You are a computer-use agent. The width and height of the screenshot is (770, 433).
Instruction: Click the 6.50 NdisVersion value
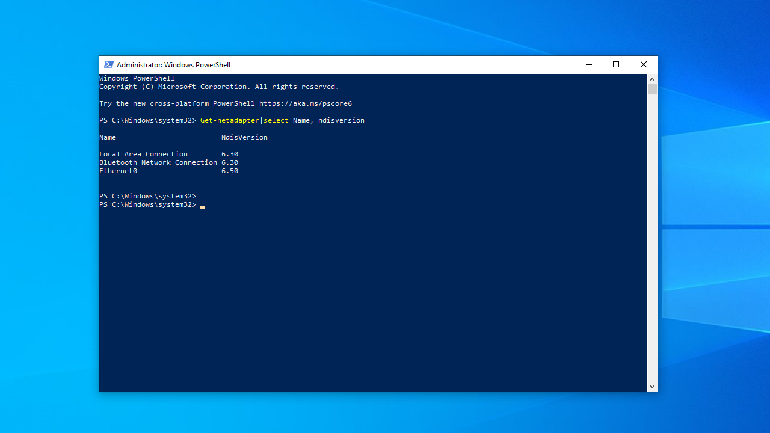click(x=230, y=171)
